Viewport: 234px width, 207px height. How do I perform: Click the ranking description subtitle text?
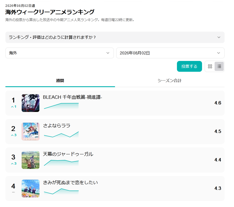(x=70, y=20)
